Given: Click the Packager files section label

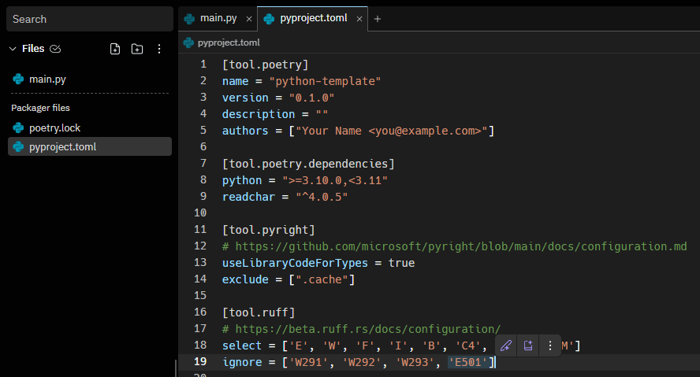Looking at the screenshot, I should 41,108.
